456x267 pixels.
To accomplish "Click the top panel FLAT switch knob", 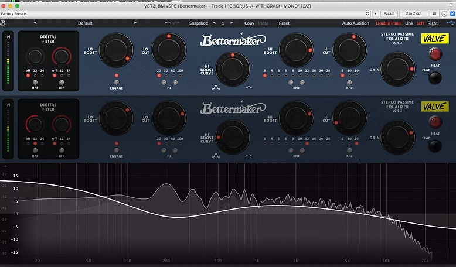I will (435, 78).
